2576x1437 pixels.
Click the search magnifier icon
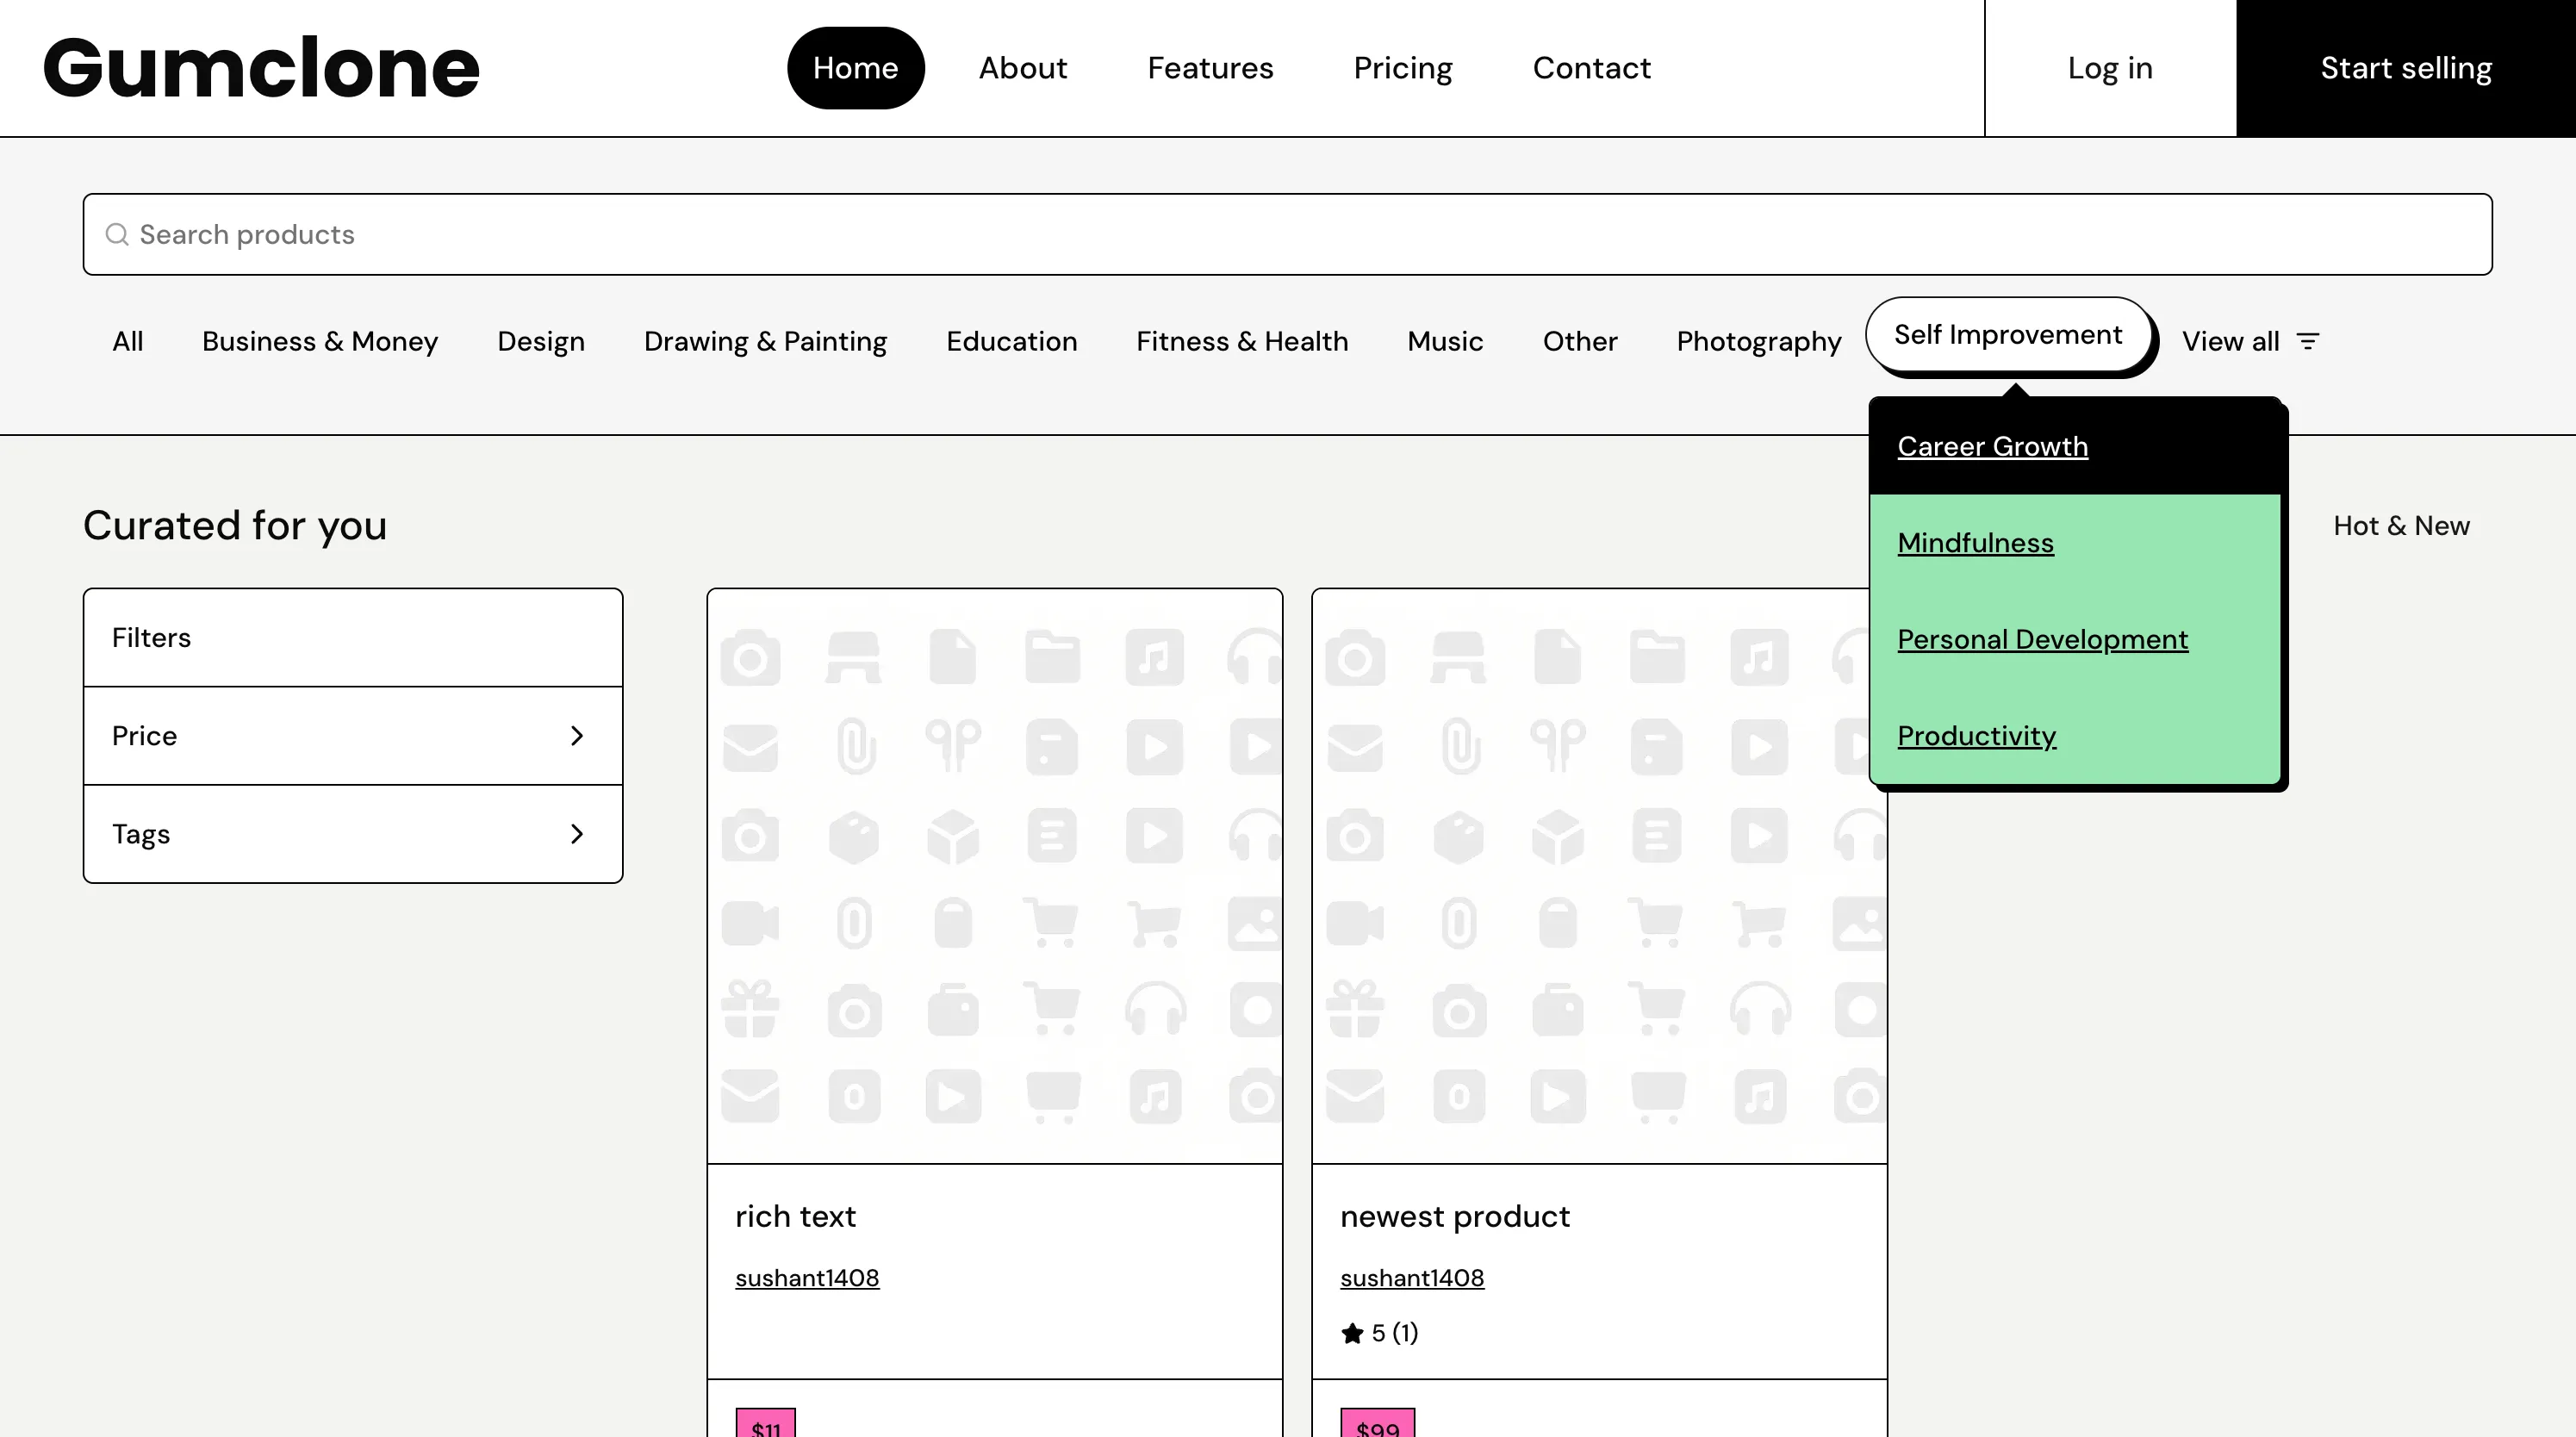(x=116, y=234)
